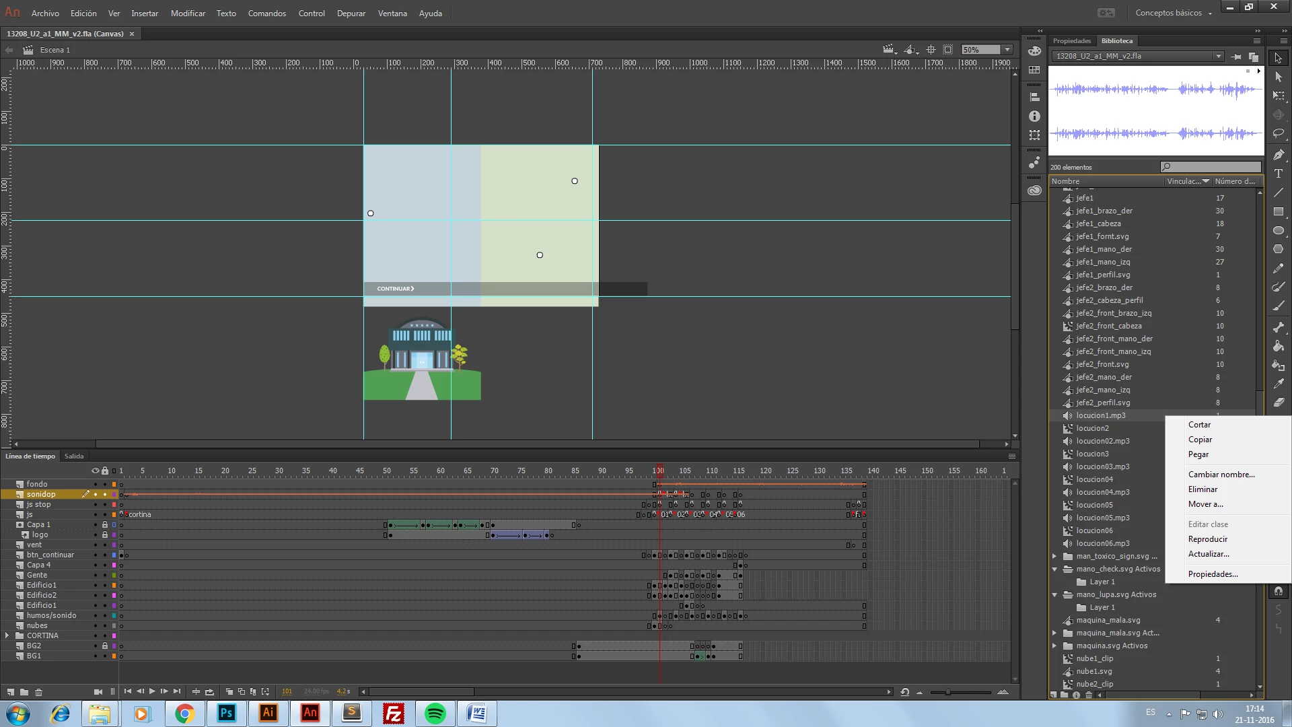This screenshot has height=727, width=1292.
Task: Toggle visibility dot for sonidop layer
Action: (96, 494)
